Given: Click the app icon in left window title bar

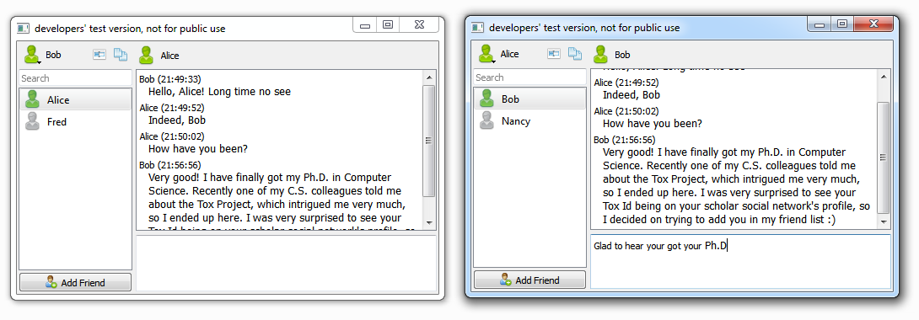Looking at the screenshot, I should [x=23, y=28].
